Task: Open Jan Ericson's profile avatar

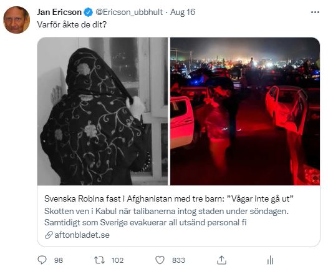Action: 17,20
